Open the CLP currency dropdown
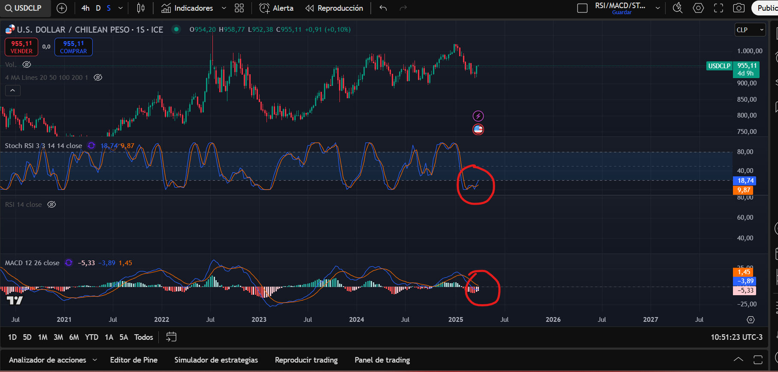 (750, 30)
